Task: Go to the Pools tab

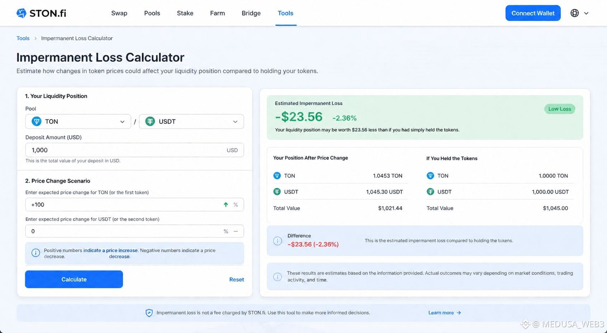Action: (x=152, y=13)
